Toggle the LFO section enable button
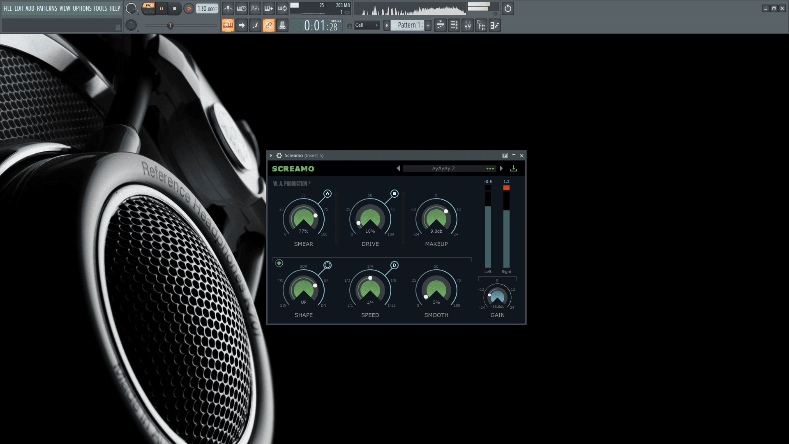The image size is (789, 444). click(x=279, y=263)
